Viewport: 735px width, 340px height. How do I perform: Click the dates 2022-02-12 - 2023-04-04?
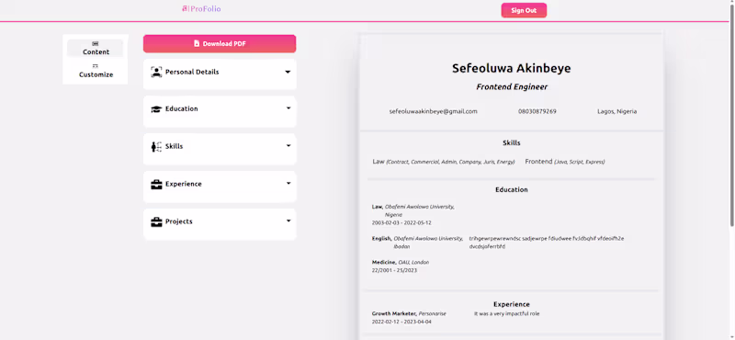[401, 322]
